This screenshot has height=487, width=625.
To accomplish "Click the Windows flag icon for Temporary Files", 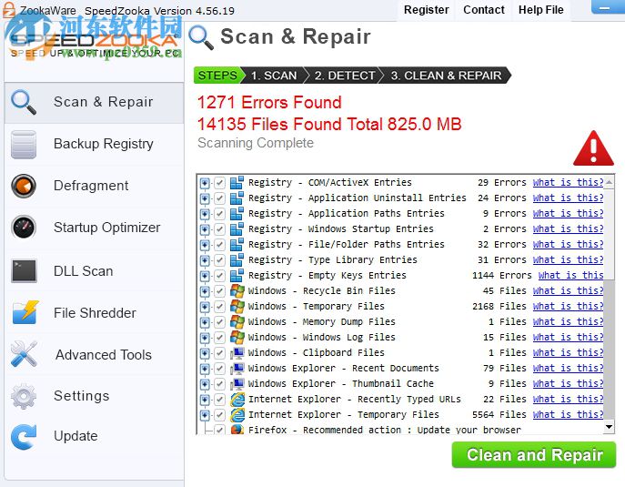I will coord(237,307).
